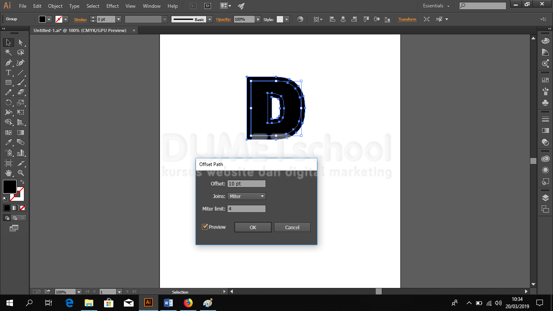Choose the Eraser tool
553x311 pixels.
(21, 92)
